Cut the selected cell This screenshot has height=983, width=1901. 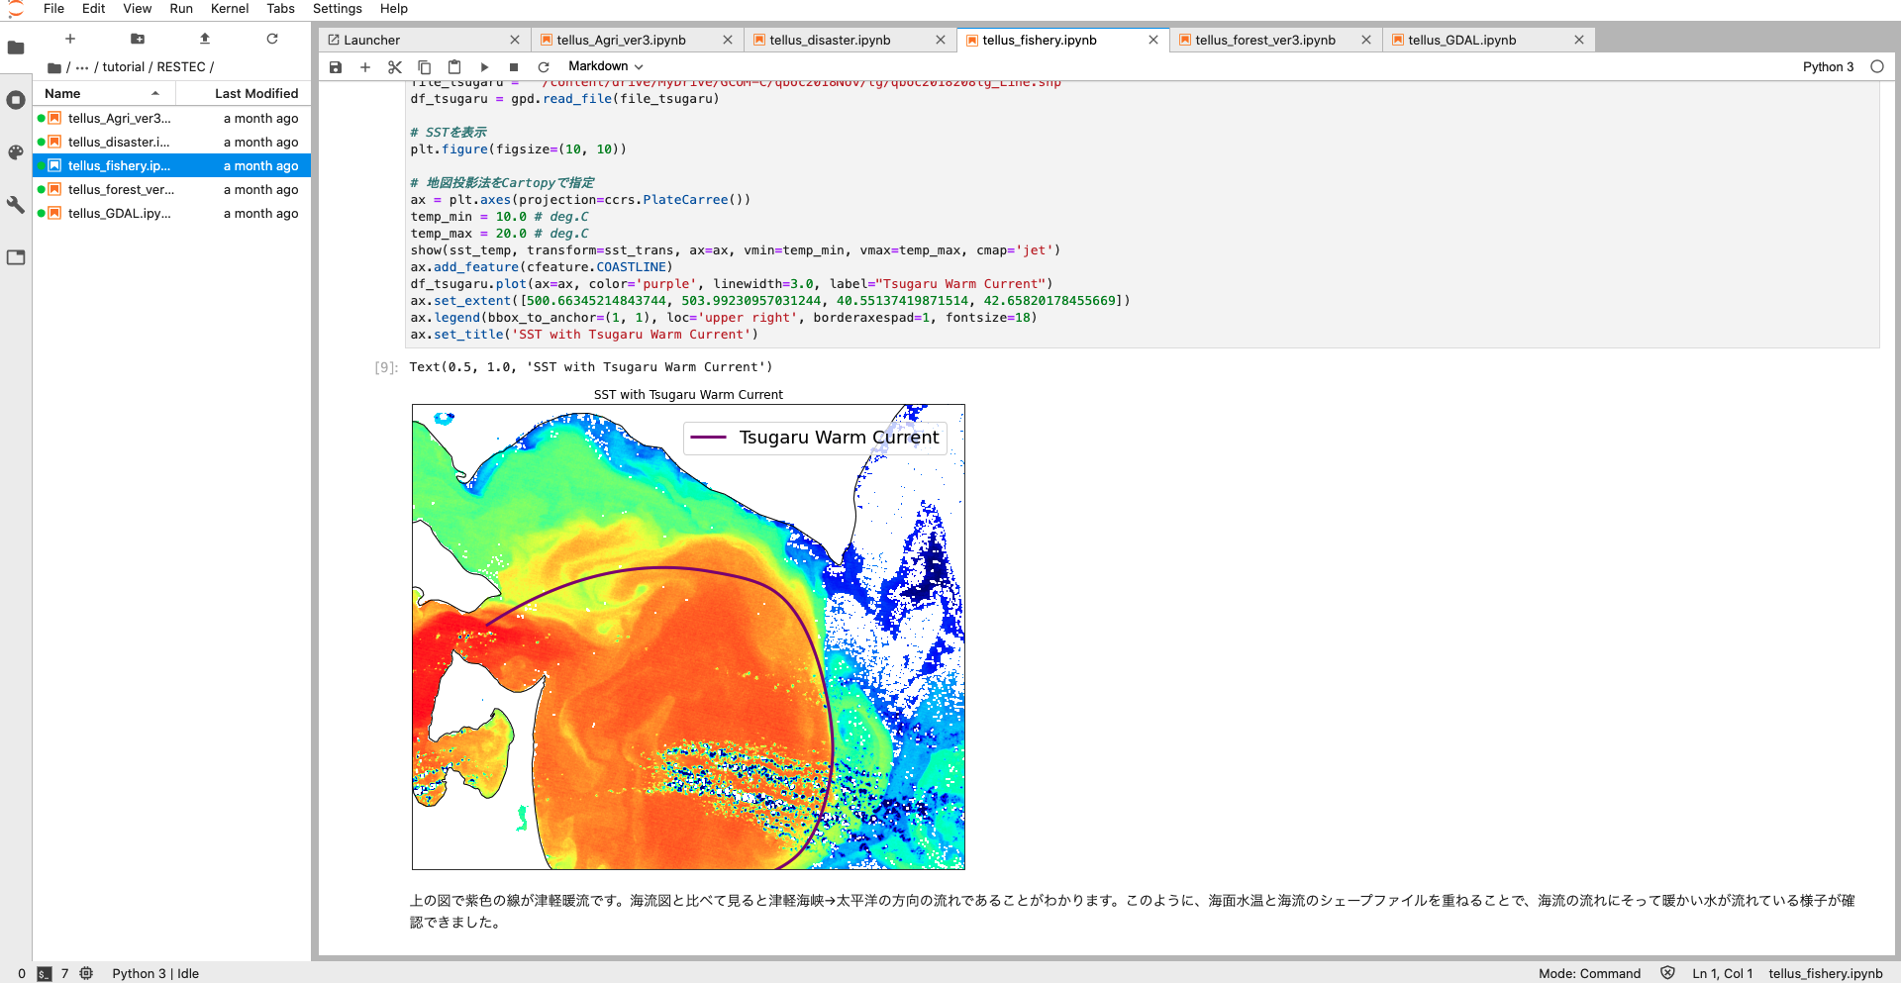point(395,67)
